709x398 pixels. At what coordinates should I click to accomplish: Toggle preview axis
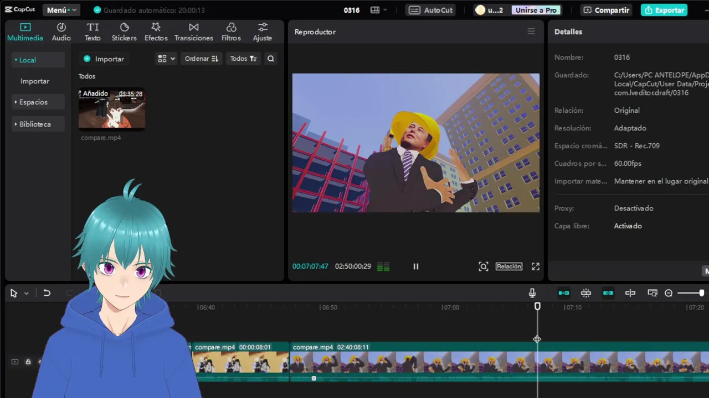630,293
